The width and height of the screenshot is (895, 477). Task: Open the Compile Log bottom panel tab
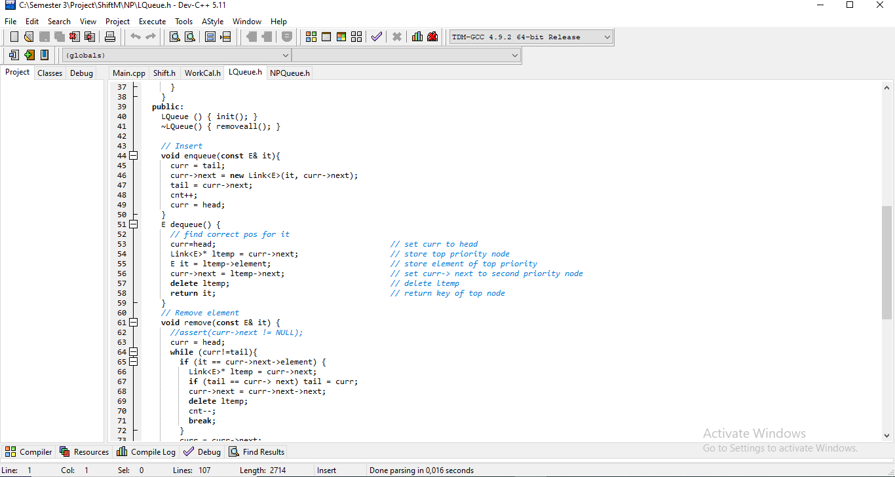pos(146,451)
